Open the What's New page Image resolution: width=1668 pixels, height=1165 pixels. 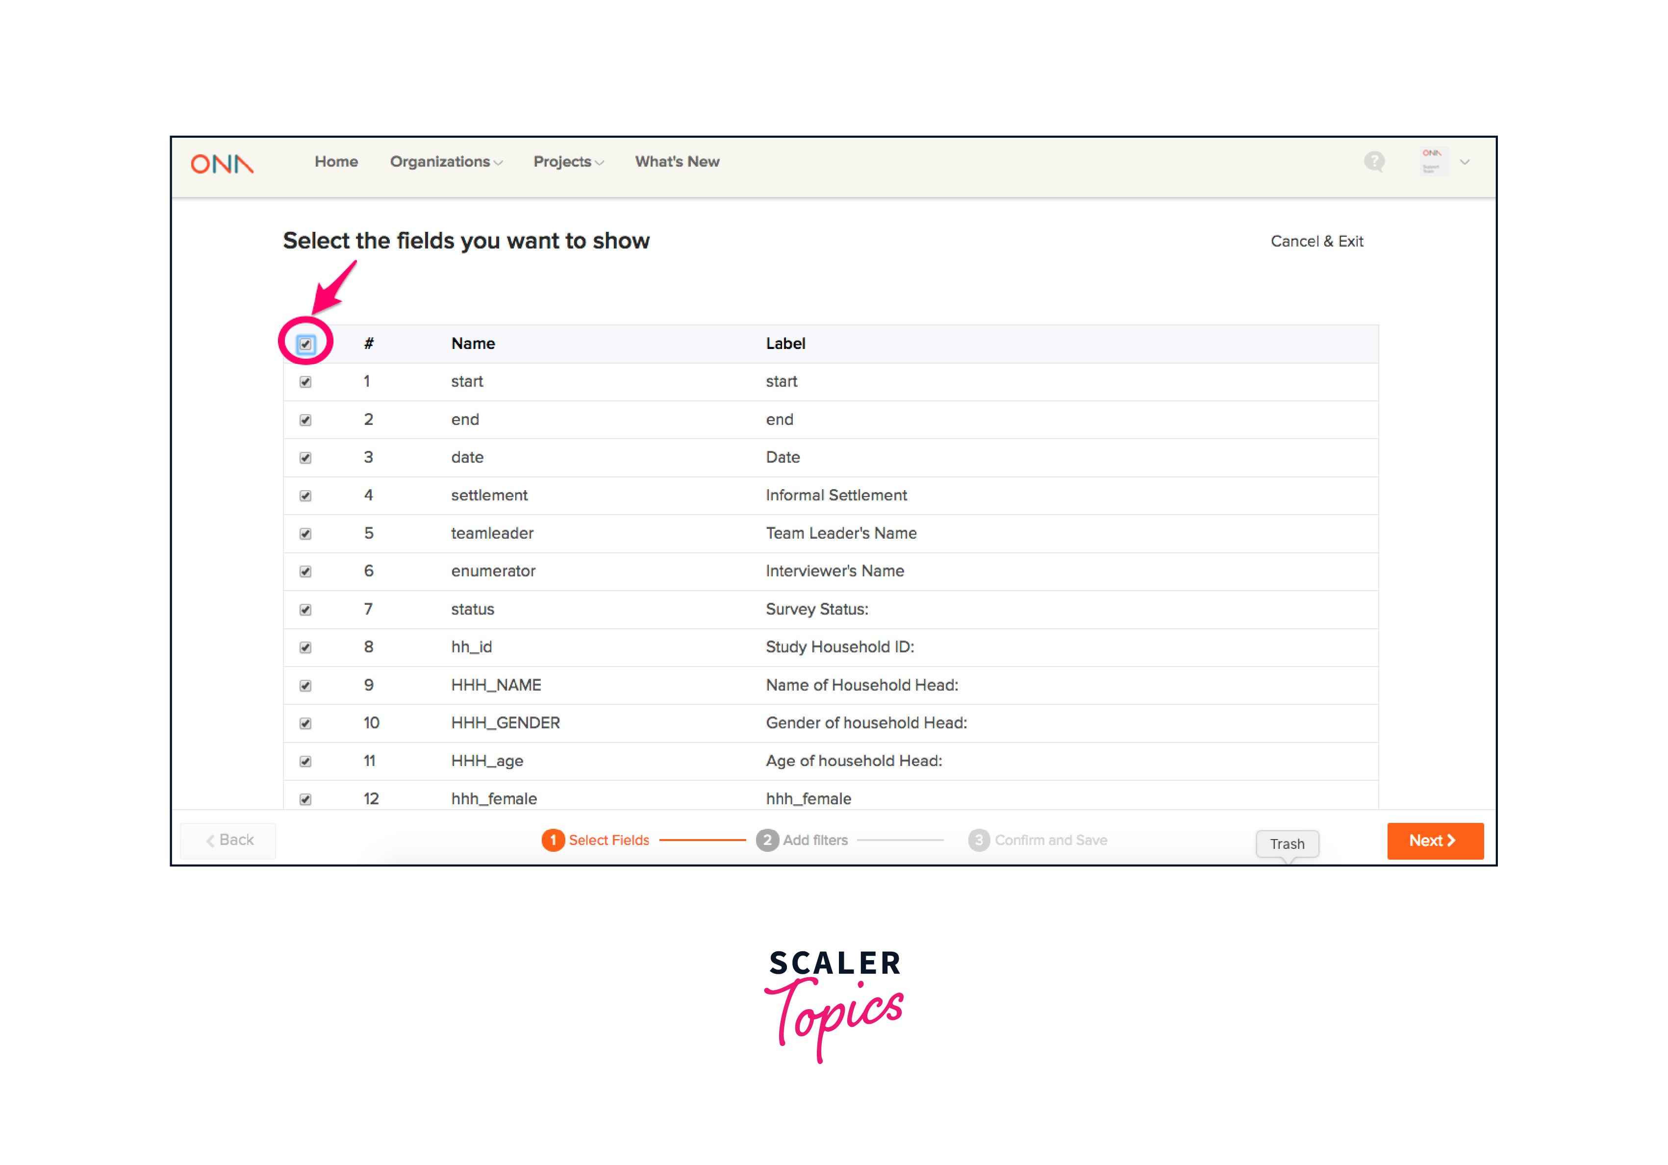[676, 162]
